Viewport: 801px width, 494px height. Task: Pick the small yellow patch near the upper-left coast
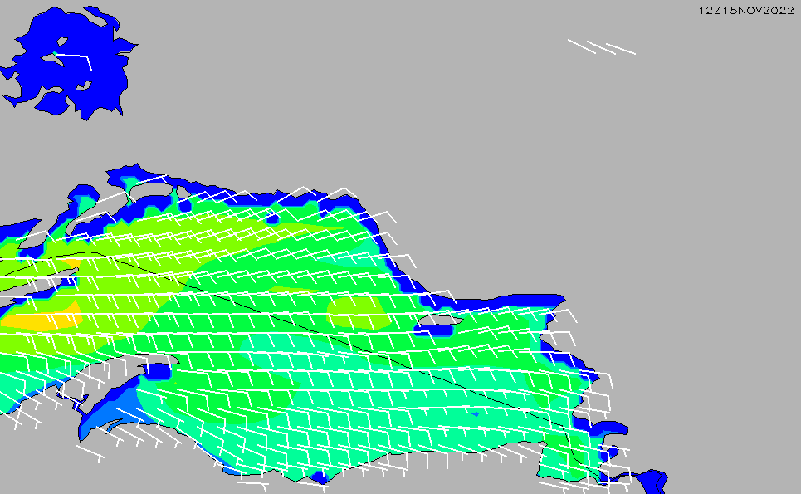click(72, 263)
